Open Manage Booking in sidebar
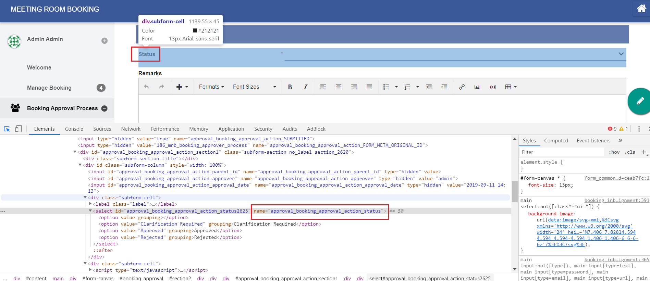The image size is (650, 281). tap(49, 88)
